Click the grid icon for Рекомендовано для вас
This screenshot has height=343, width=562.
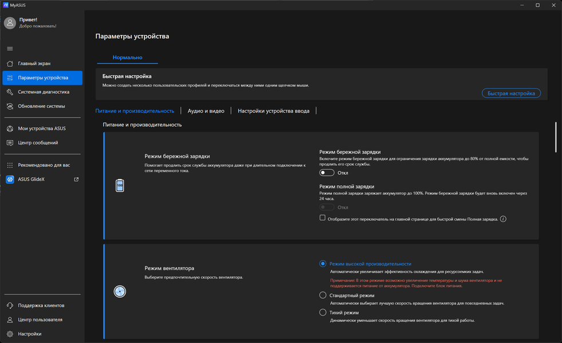tap(10, 165)
